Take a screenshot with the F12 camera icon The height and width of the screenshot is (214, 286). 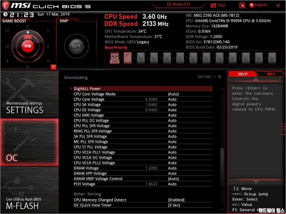pyautogui.click(x=213, y=6)
